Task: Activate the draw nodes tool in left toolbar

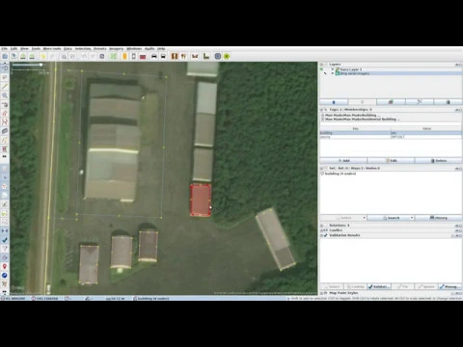Action: point(5,86)
